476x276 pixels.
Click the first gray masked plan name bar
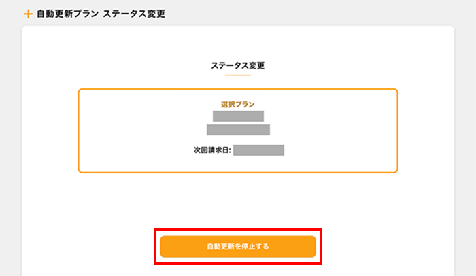point(237,116)
